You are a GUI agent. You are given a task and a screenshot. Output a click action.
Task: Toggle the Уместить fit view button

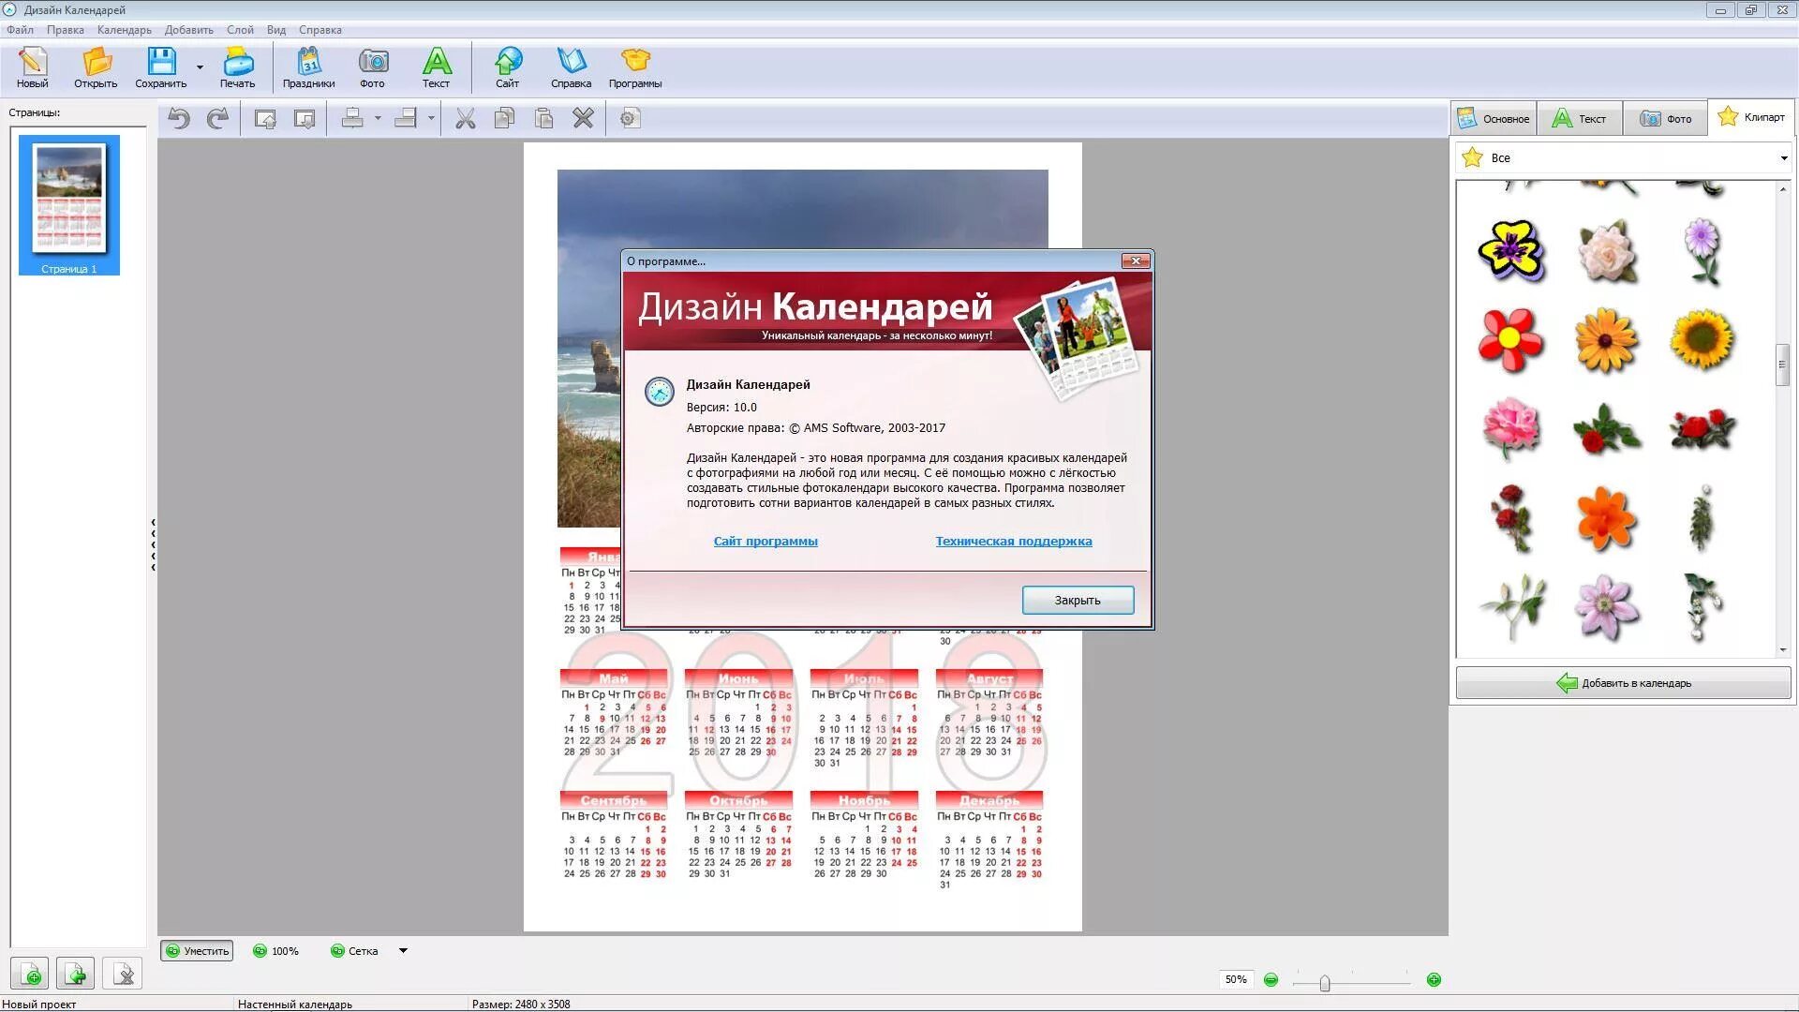coord(197,951)
